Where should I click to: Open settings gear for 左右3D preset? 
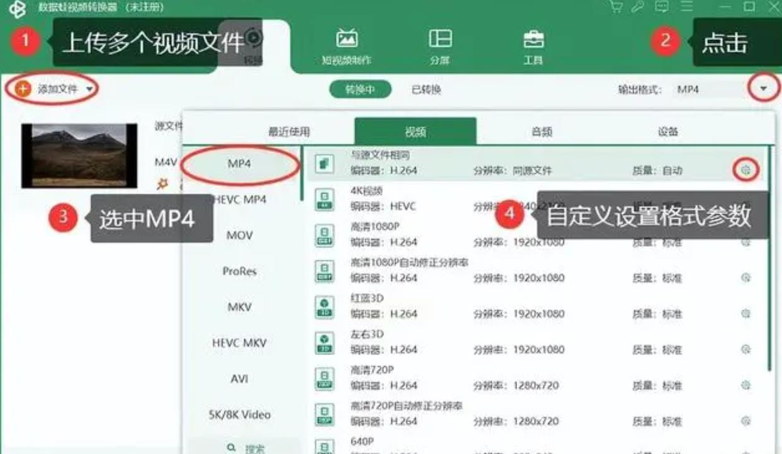click(746, 349)
